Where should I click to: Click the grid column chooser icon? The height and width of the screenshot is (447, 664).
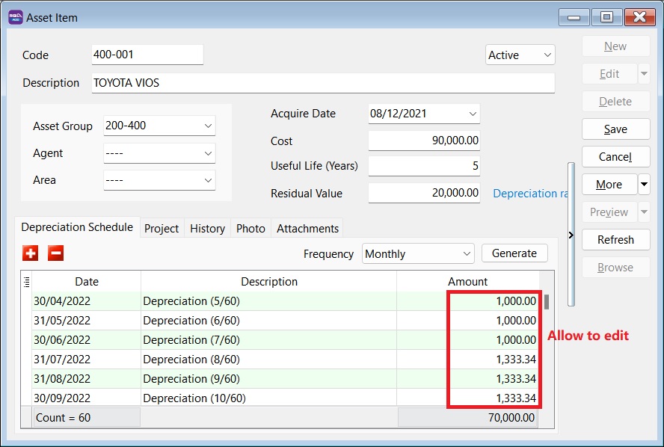27,282
